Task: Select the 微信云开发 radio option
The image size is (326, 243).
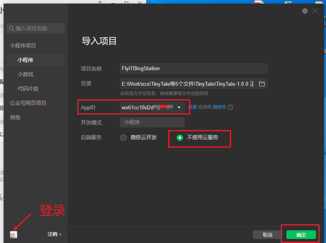Action: 123,138
